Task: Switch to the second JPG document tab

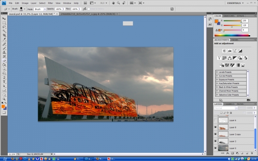Action: tap(88, 14)
